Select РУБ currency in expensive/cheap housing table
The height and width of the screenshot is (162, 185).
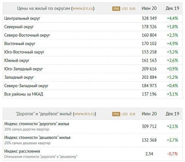(x=116, y=114)
